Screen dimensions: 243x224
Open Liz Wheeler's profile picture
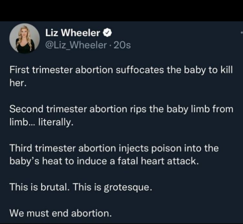[24, 38]
